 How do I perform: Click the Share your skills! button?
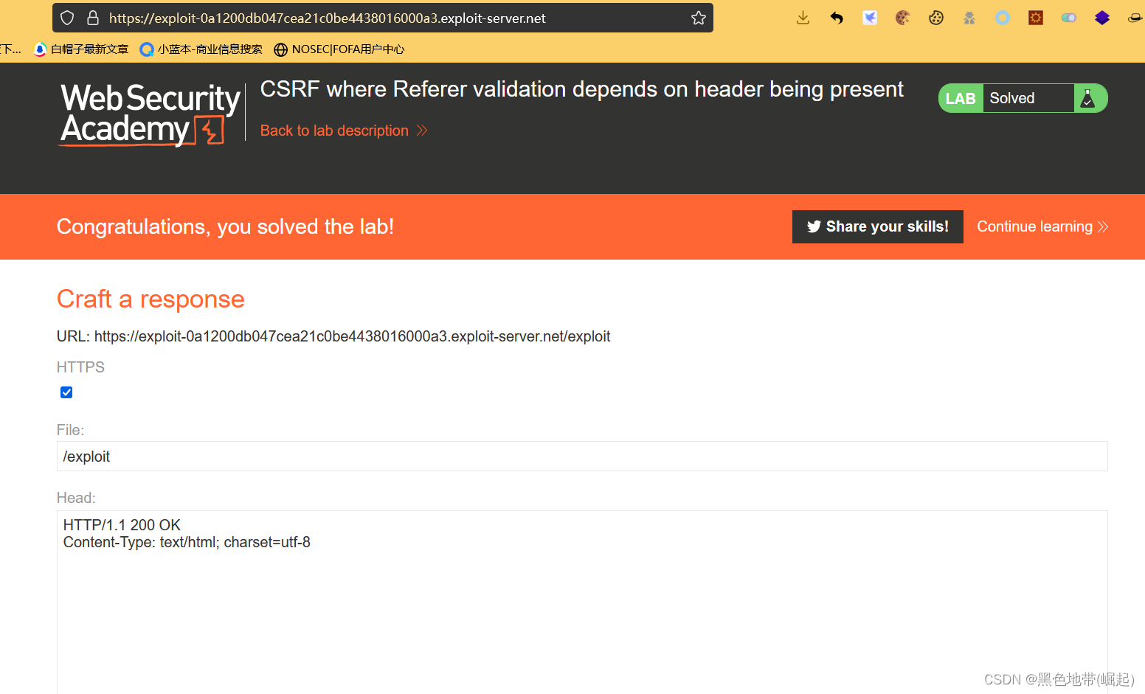click(877, 226)
